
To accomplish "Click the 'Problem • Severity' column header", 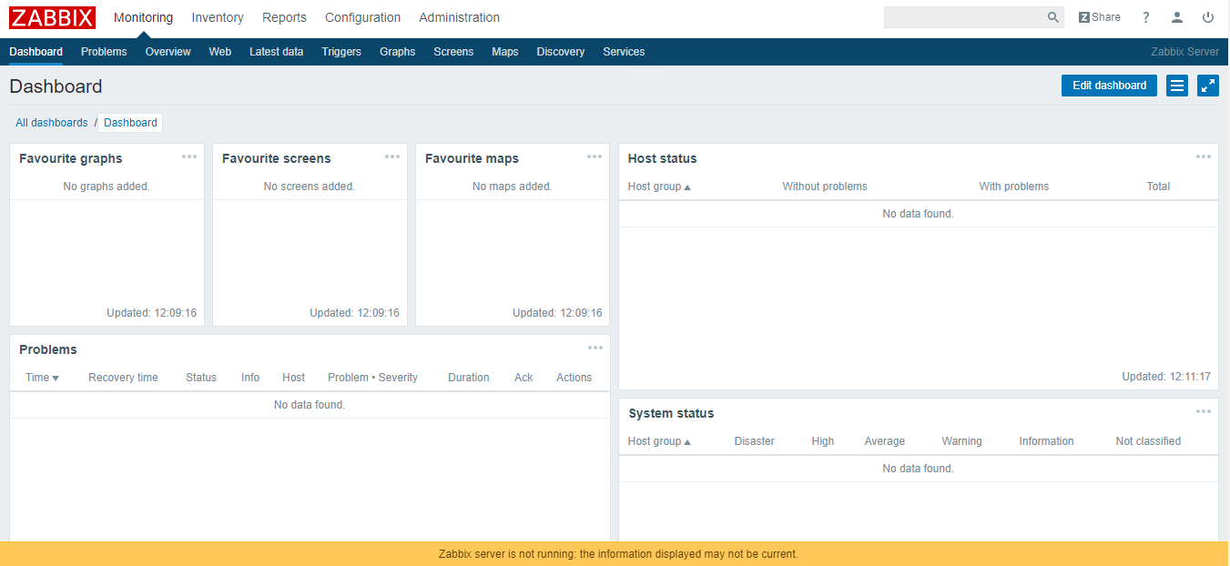I will pos(372,378).
